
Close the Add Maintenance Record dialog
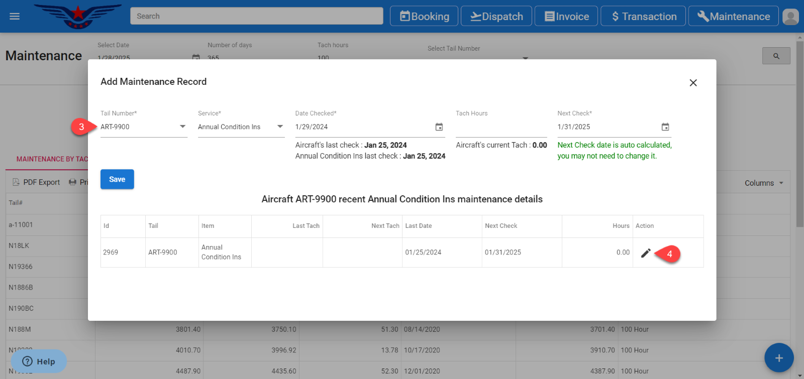(693, 83)
